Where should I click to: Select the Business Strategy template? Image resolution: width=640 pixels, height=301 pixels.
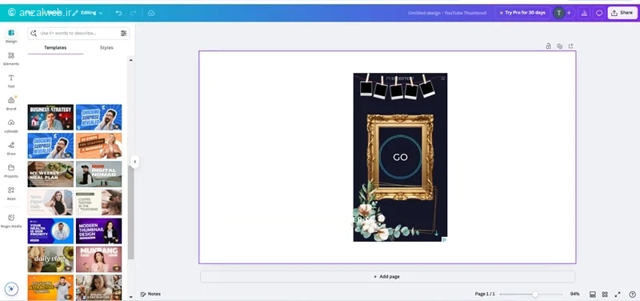pyautogui.click(x=50, y=117)
